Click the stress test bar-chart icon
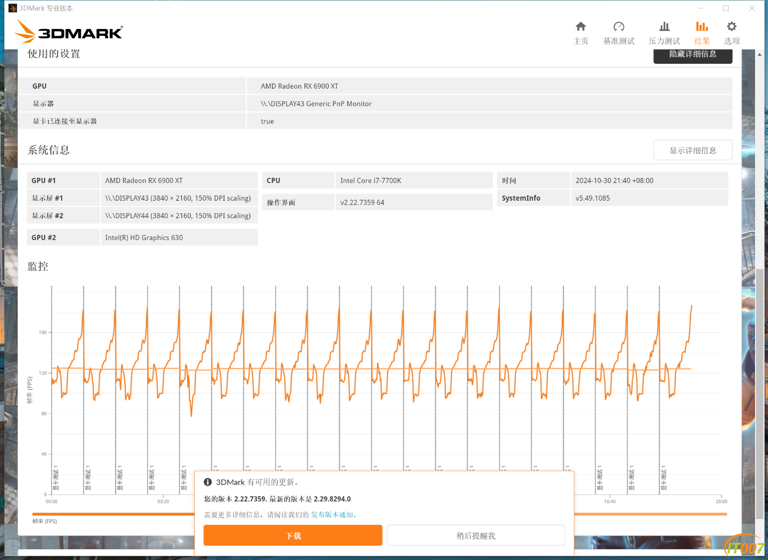This screenshot has height=560, width=768. point(664,26)
